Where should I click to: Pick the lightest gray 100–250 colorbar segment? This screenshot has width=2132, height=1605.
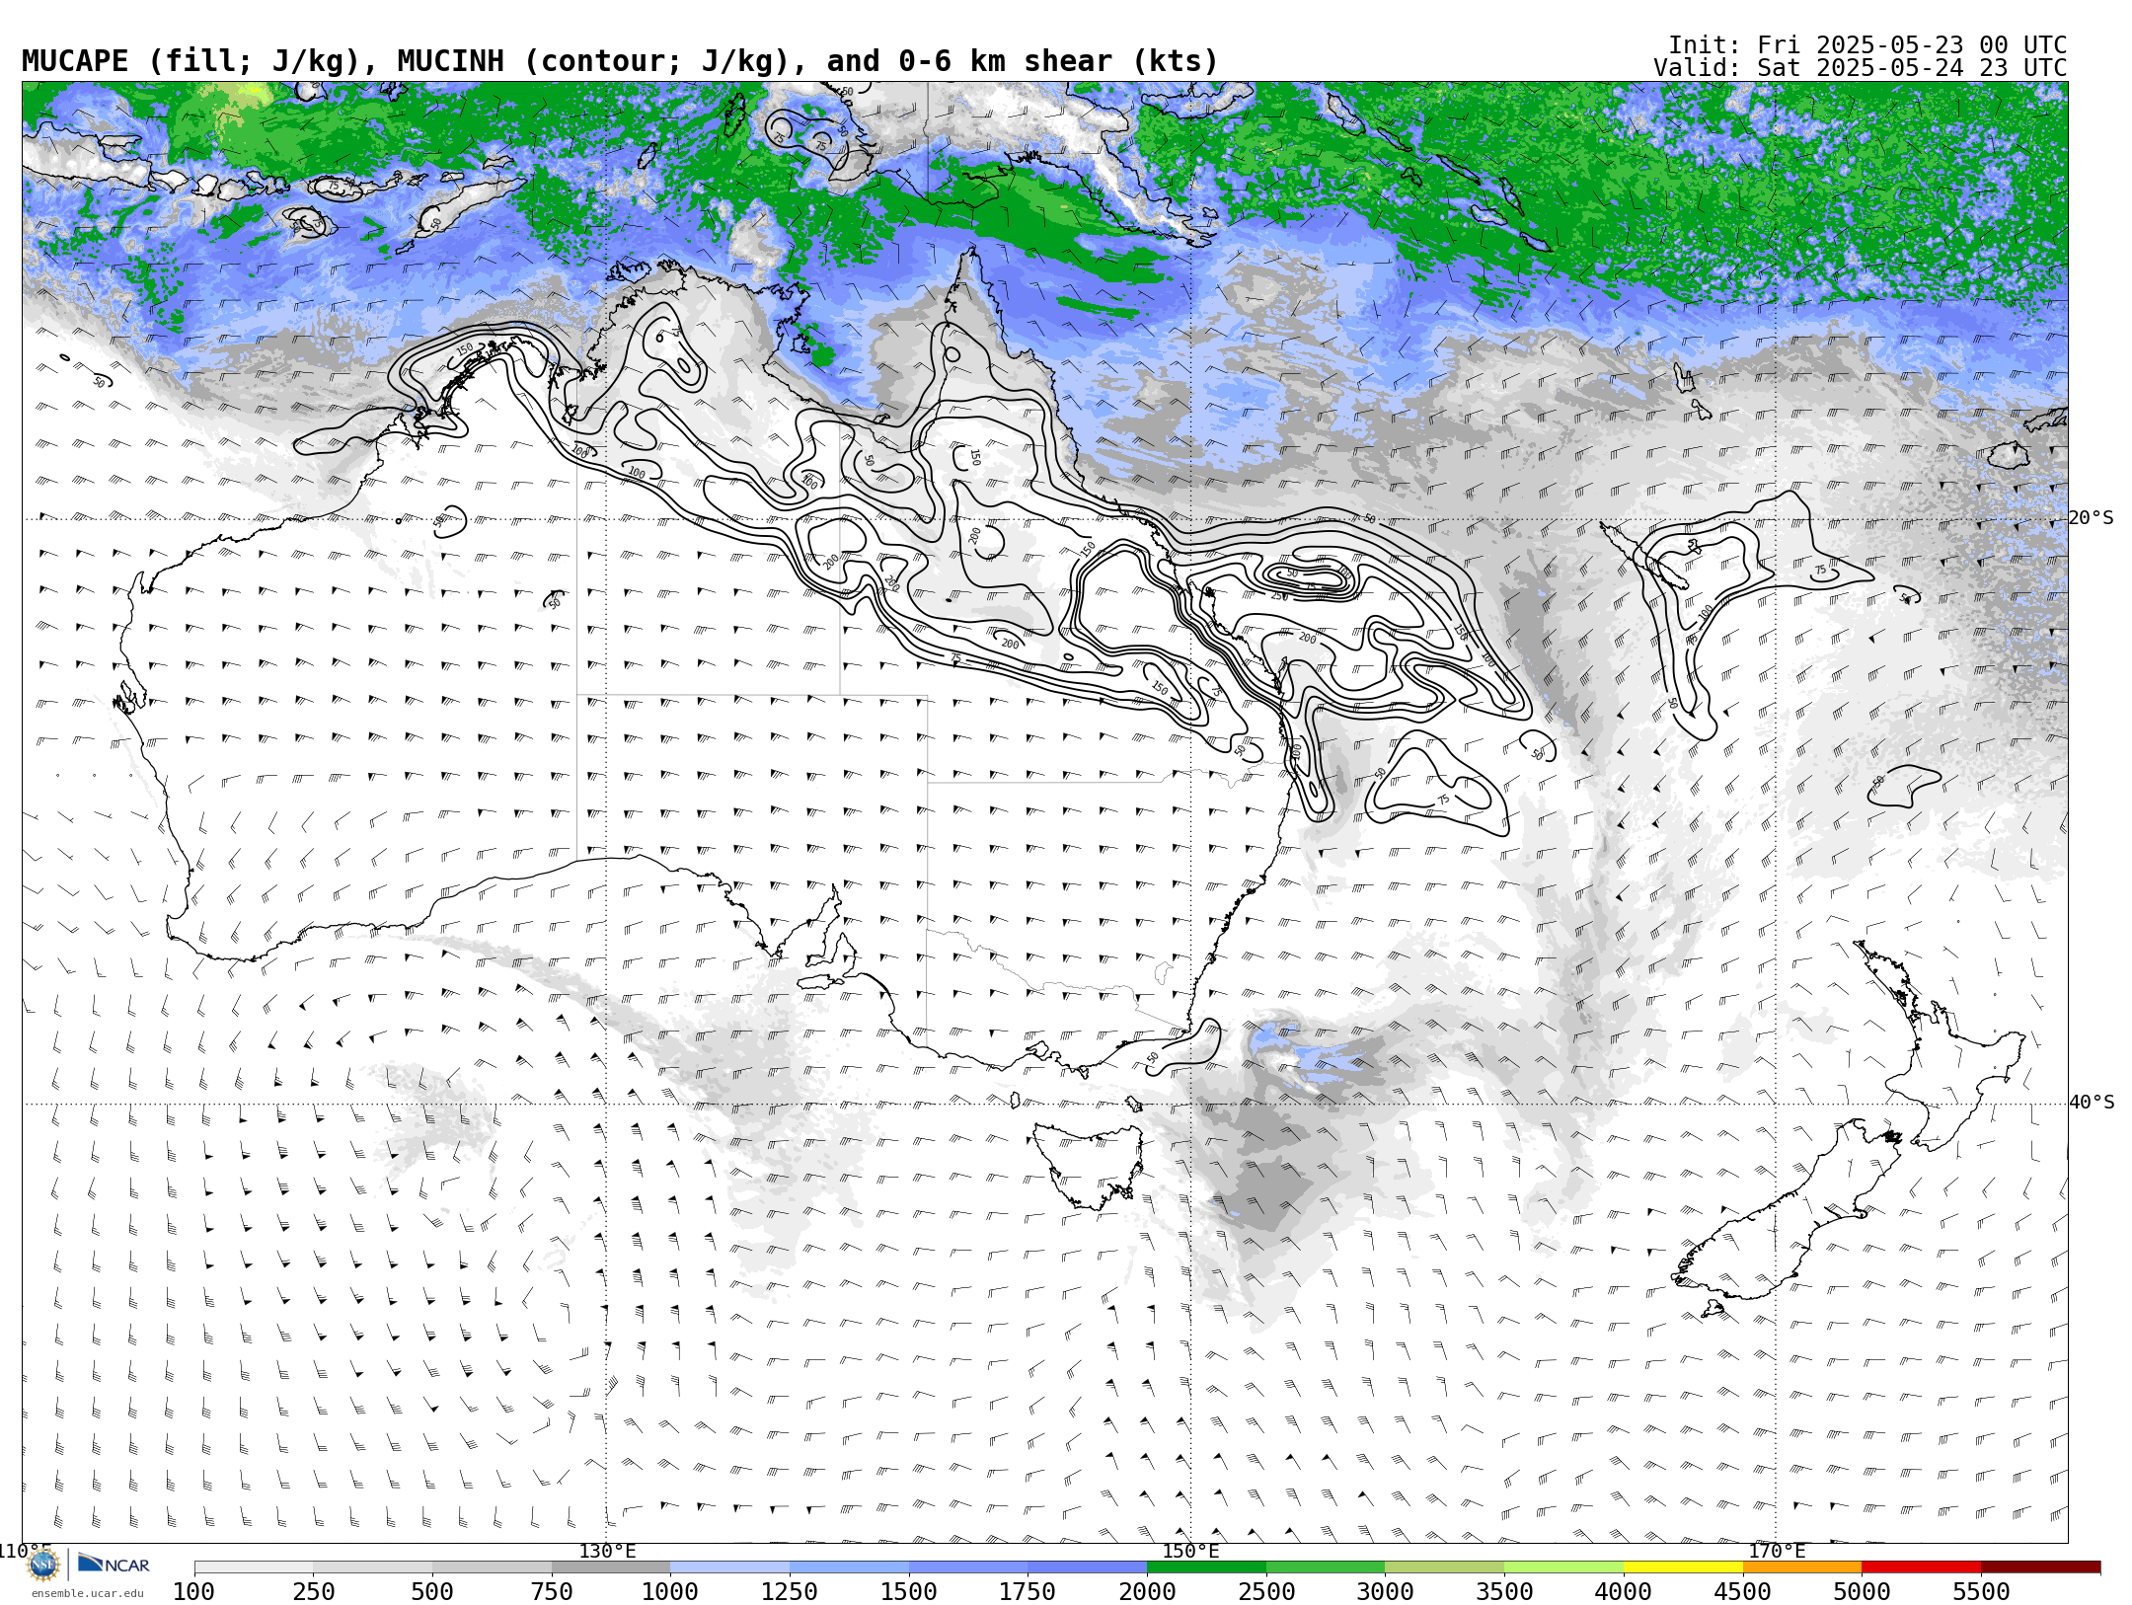point(254,1567)
